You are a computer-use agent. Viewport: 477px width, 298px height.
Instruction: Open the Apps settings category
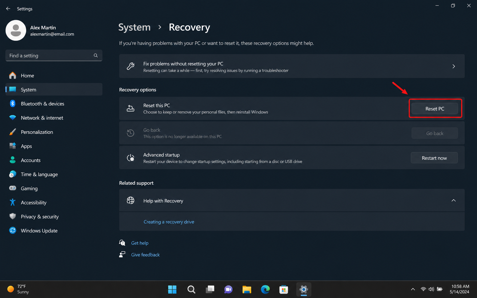[54, 146]
